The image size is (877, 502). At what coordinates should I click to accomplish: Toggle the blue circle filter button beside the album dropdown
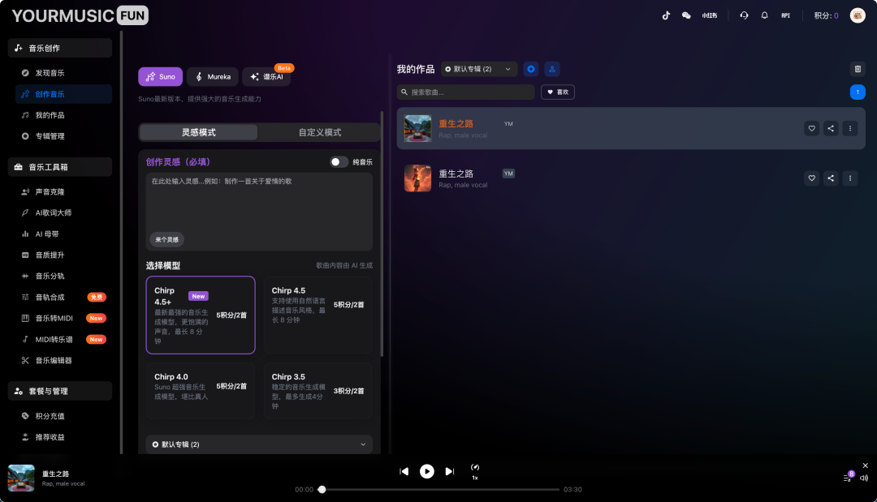531,69
